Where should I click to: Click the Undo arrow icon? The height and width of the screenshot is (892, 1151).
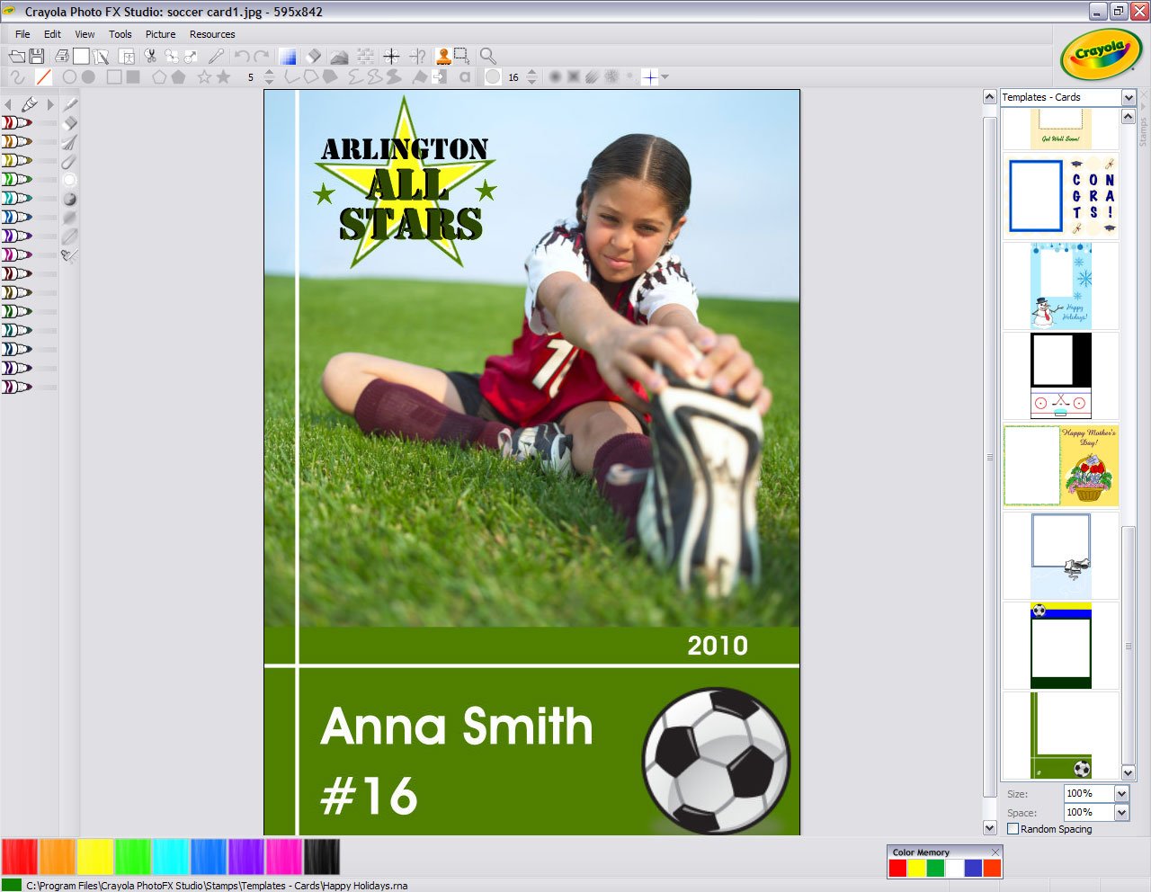tap(242, 56)
